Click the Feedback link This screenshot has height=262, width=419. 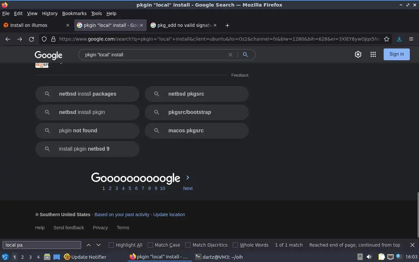(x=240, y=75)
